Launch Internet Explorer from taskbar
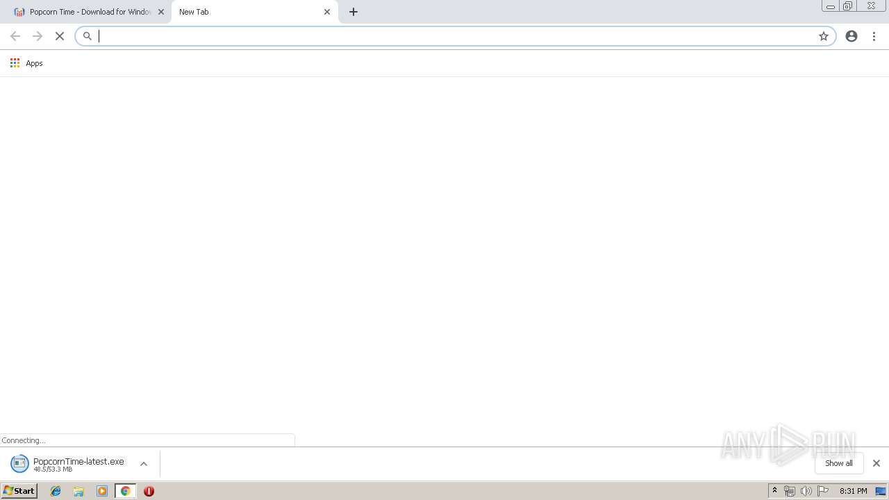The height and width of the screenshot is (500, 889). click(56, 491)
